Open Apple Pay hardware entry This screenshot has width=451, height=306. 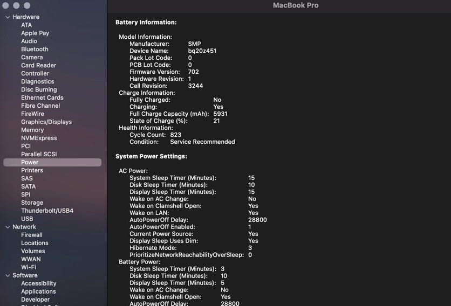click(x=35, y=33)
